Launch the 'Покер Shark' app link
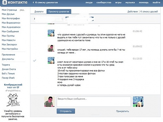 click(x=8, y=78)
